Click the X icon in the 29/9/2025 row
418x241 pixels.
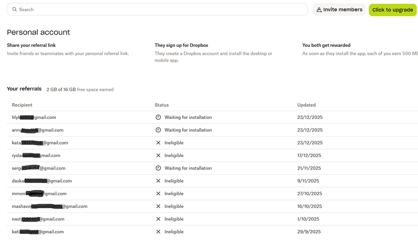click(x=158, y=232)
